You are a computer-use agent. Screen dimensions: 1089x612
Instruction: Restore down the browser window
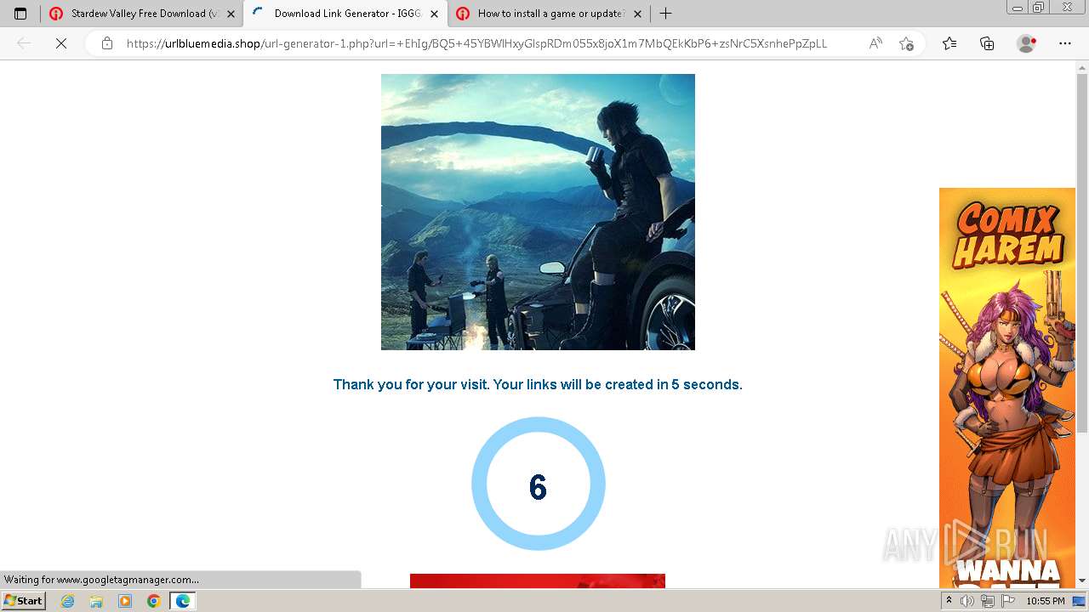[1038, 8]
